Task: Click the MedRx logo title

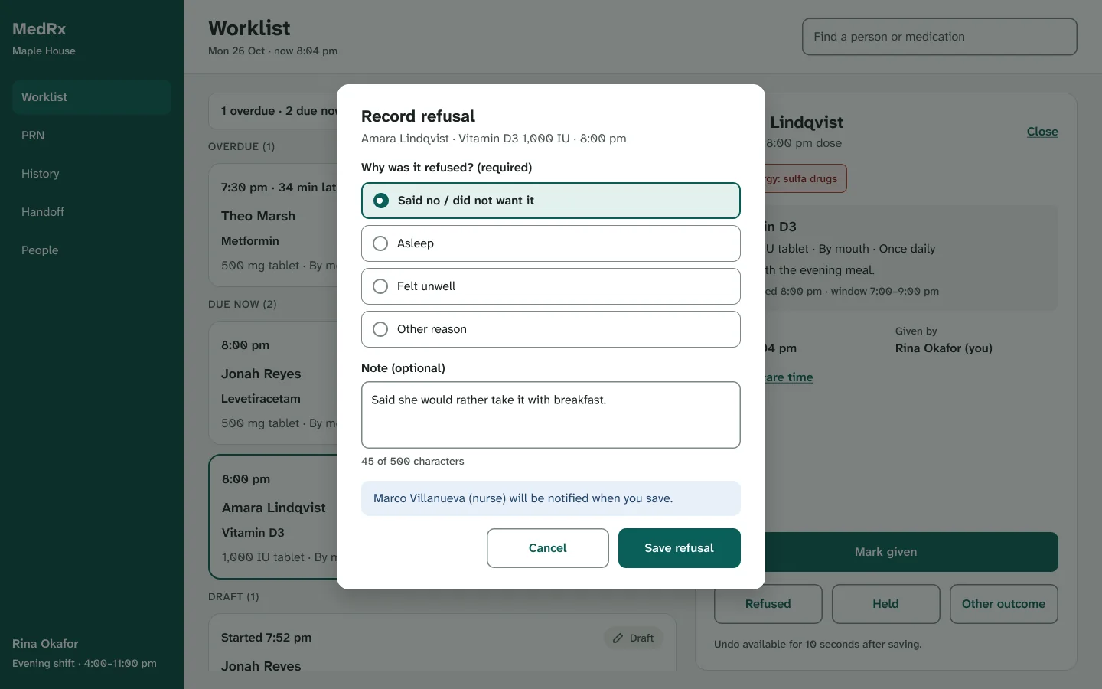Action: click(x=39, y=29)
